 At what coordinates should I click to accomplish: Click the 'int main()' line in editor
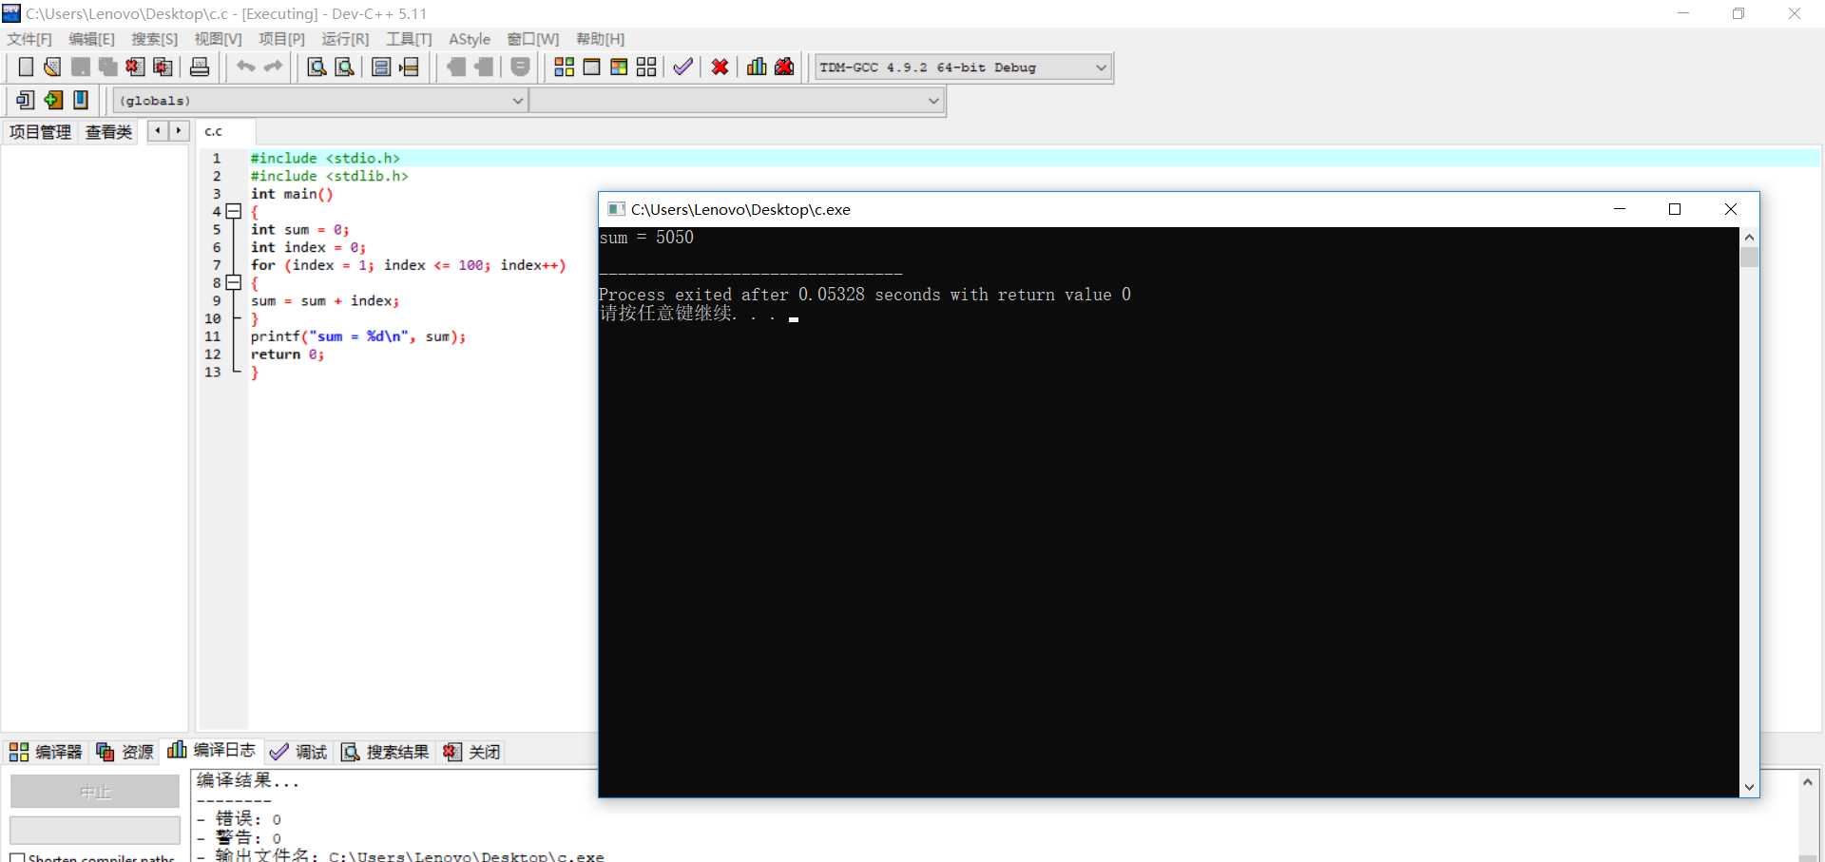tap(292, 194)
